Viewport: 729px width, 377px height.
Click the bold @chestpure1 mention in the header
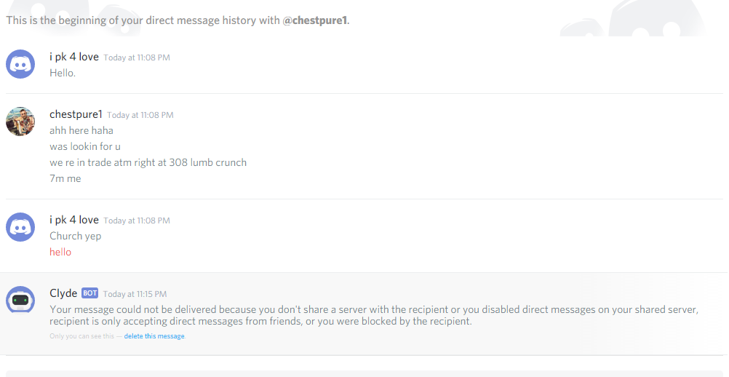(314, 20)
